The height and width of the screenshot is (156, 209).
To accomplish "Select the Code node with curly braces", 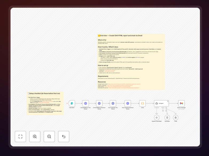I will tap(142, 103).
